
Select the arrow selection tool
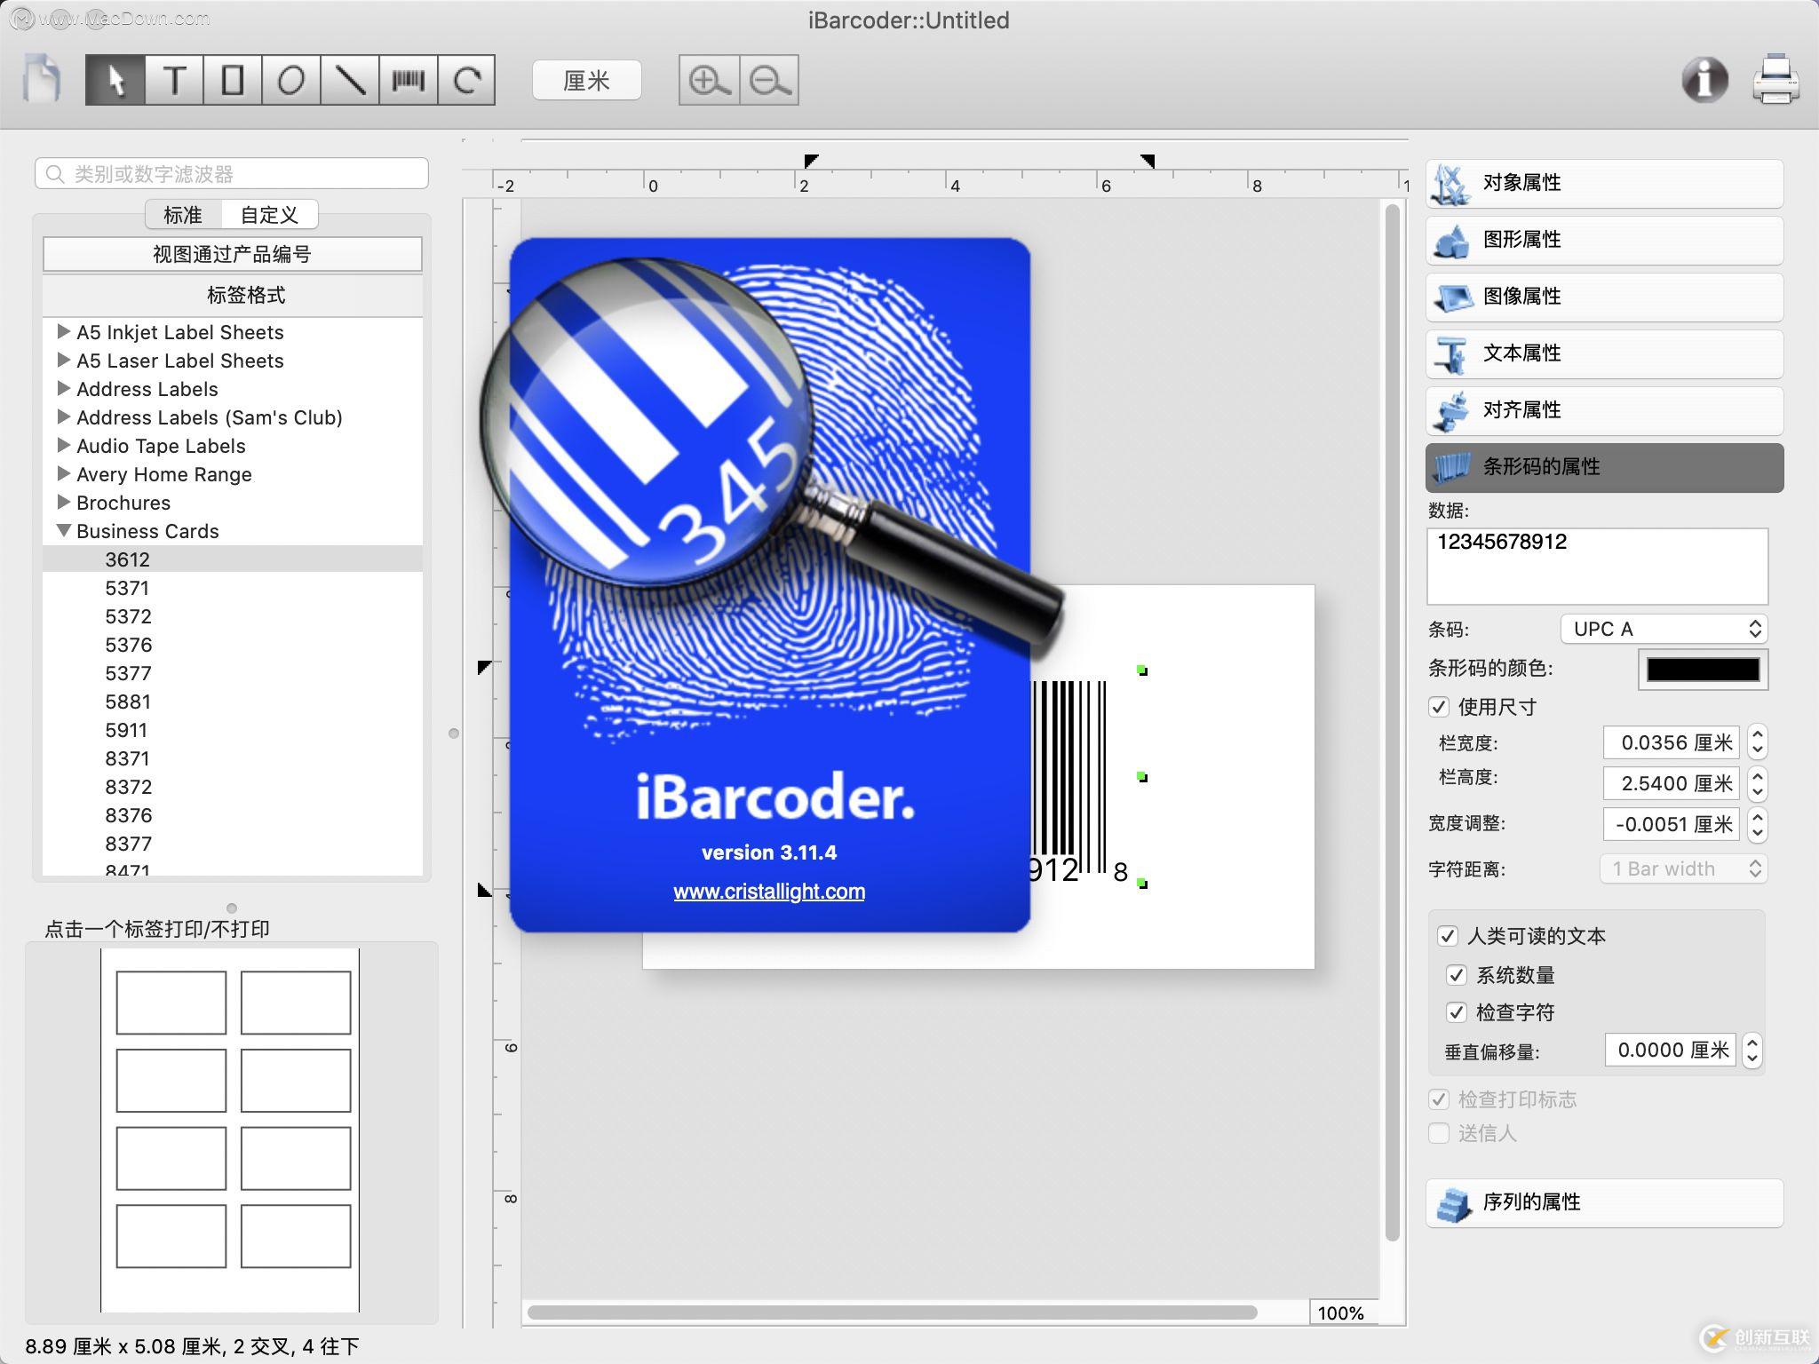(117, 79)
